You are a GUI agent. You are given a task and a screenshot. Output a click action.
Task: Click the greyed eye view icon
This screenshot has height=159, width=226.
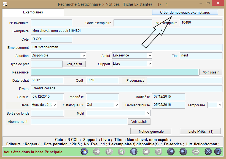pyautogui.click(x=196, y=152)
